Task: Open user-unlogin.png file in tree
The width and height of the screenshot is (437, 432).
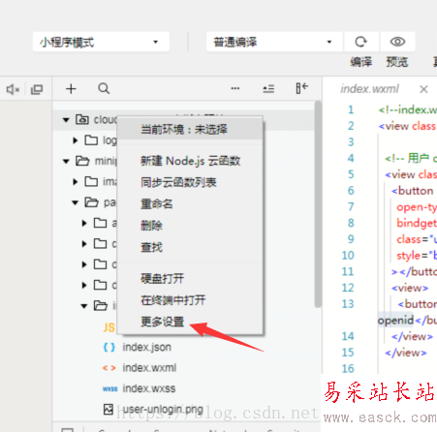Action: click(x=163, y=409)
